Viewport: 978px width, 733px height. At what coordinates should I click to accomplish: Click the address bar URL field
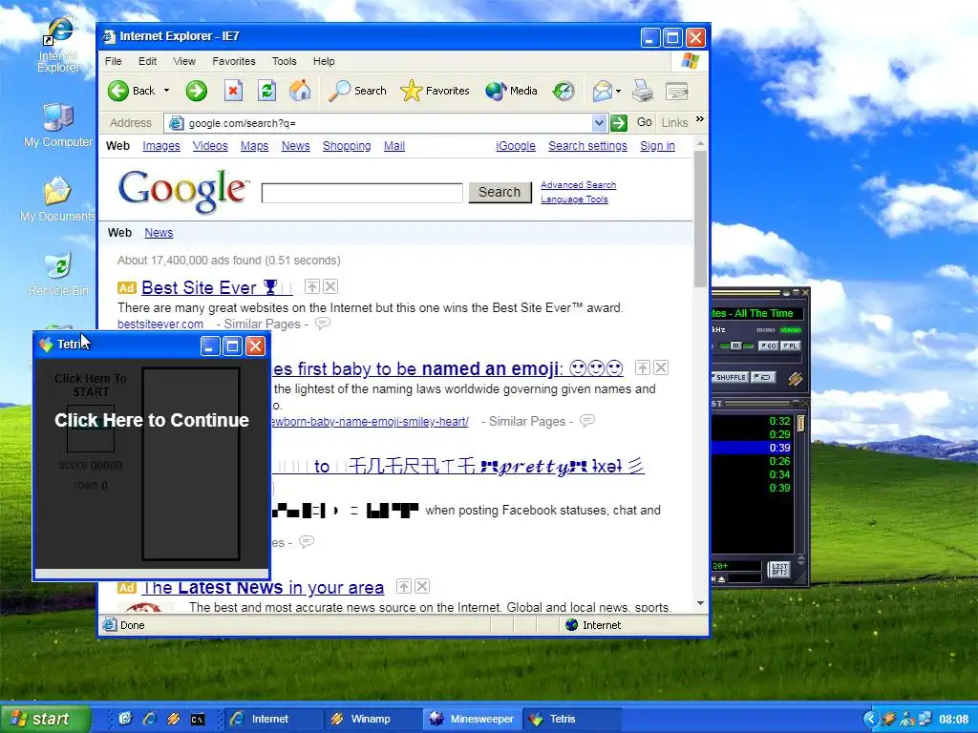tap(387, 123)
